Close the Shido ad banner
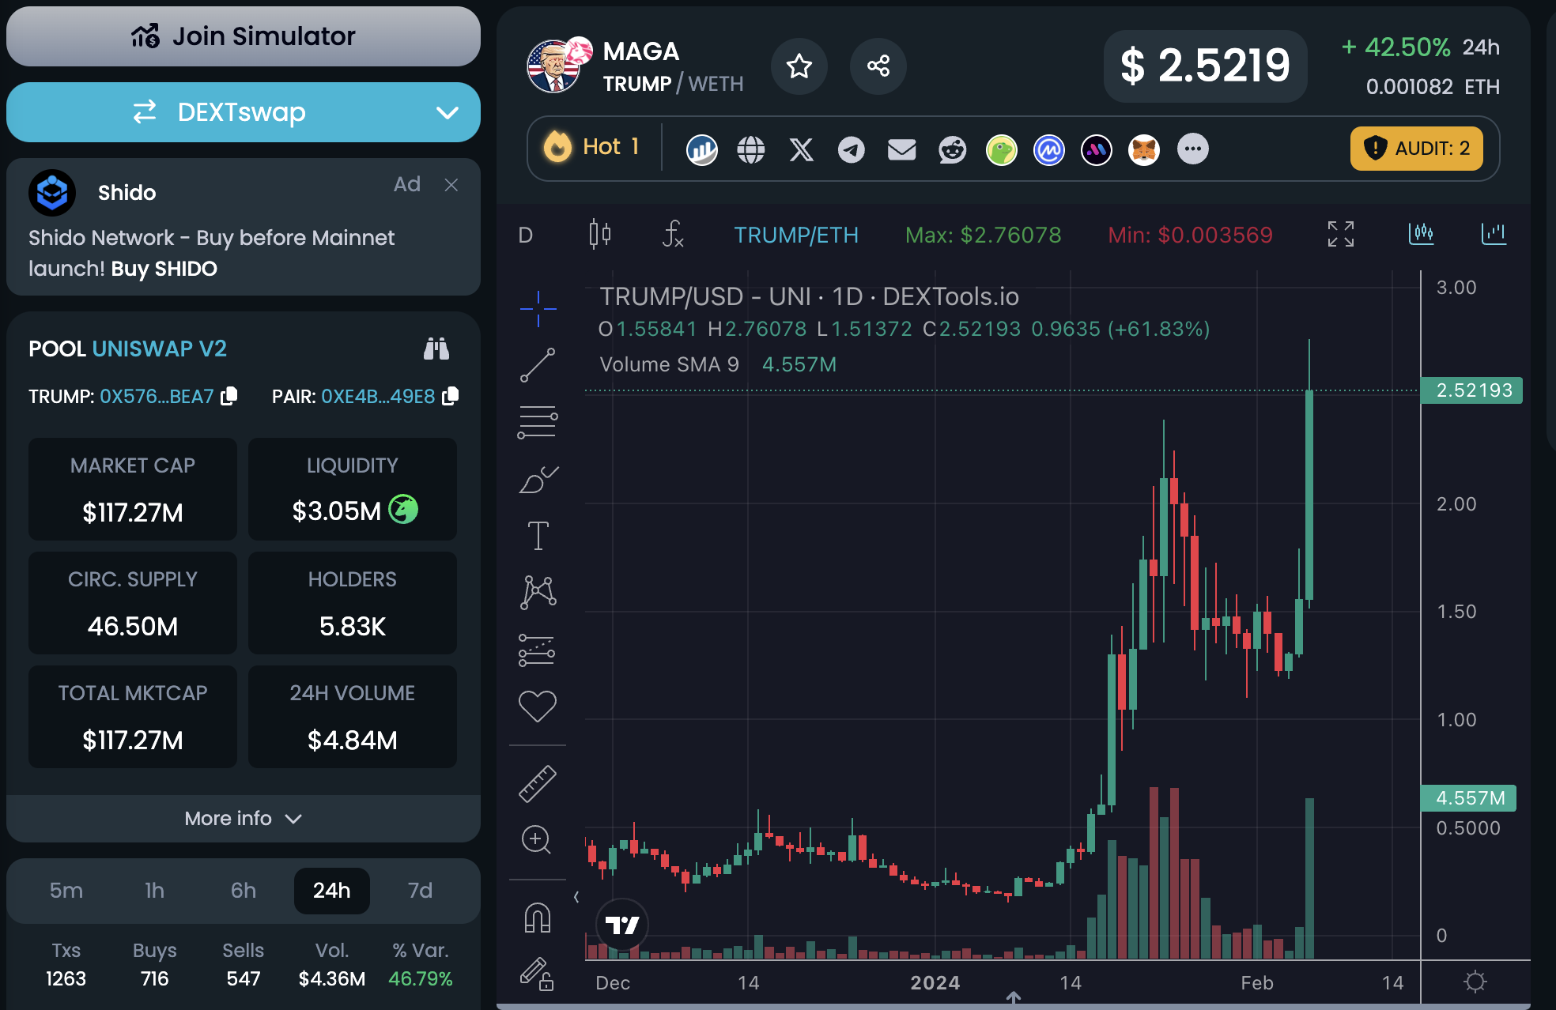 point(451,185)
